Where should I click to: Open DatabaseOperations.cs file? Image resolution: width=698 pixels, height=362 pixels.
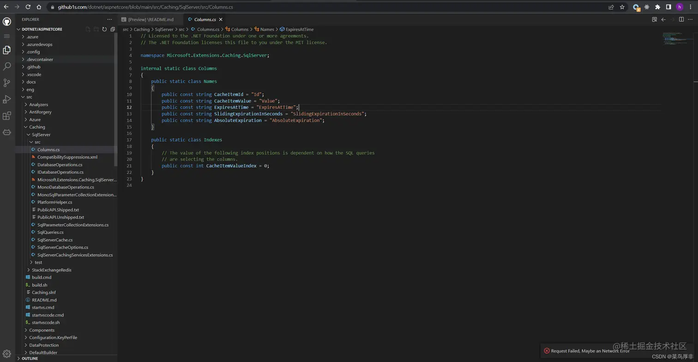point(60,164)
